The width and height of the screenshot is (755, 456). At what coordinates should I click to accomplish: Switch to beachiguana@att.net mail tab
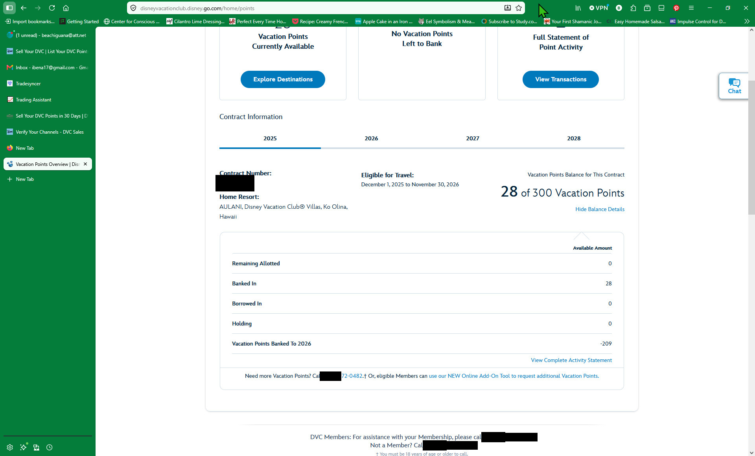[x=48, y=35]
